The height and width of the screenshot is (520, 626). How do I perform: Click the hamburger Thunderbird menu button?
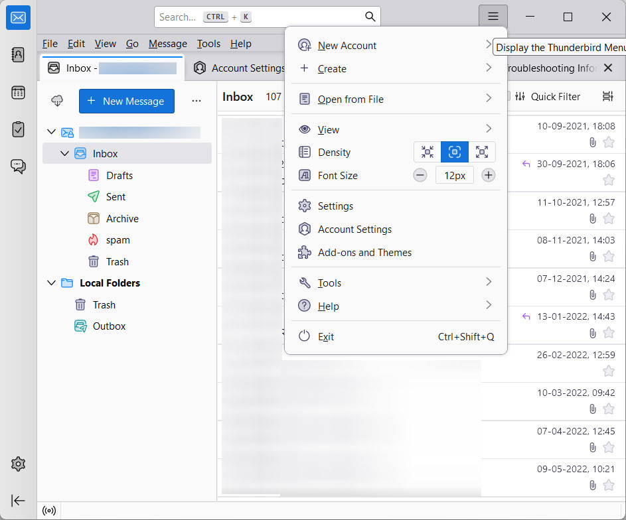pyautogui.click(x=493, y=17)
